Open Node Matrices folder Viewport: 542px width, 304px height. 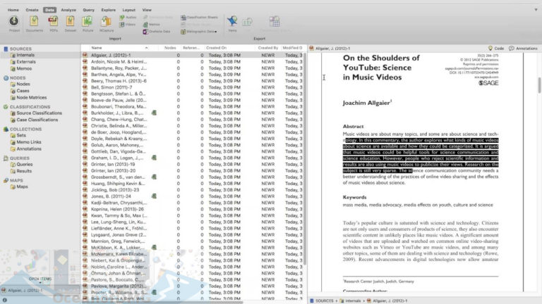pyautogui.click(x=32, y=98)
